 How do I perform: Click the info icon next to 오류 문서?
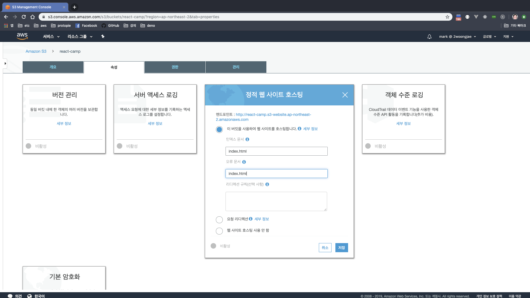click(244, 162)
